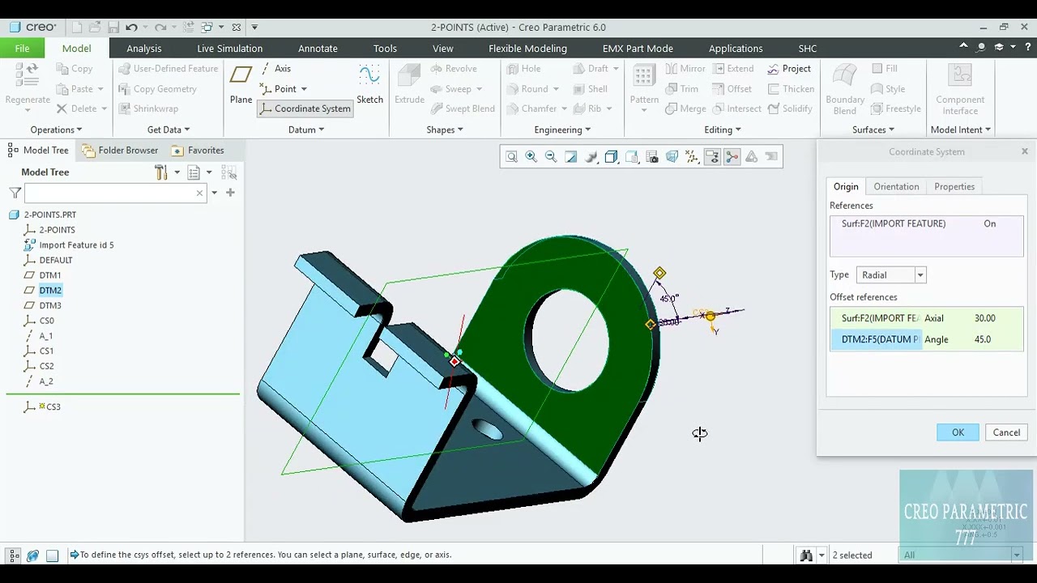The height and width of the screenshot is (583, 1037).
Task: Close window icon in quick access toolbar
Action: tap(236, 28)
